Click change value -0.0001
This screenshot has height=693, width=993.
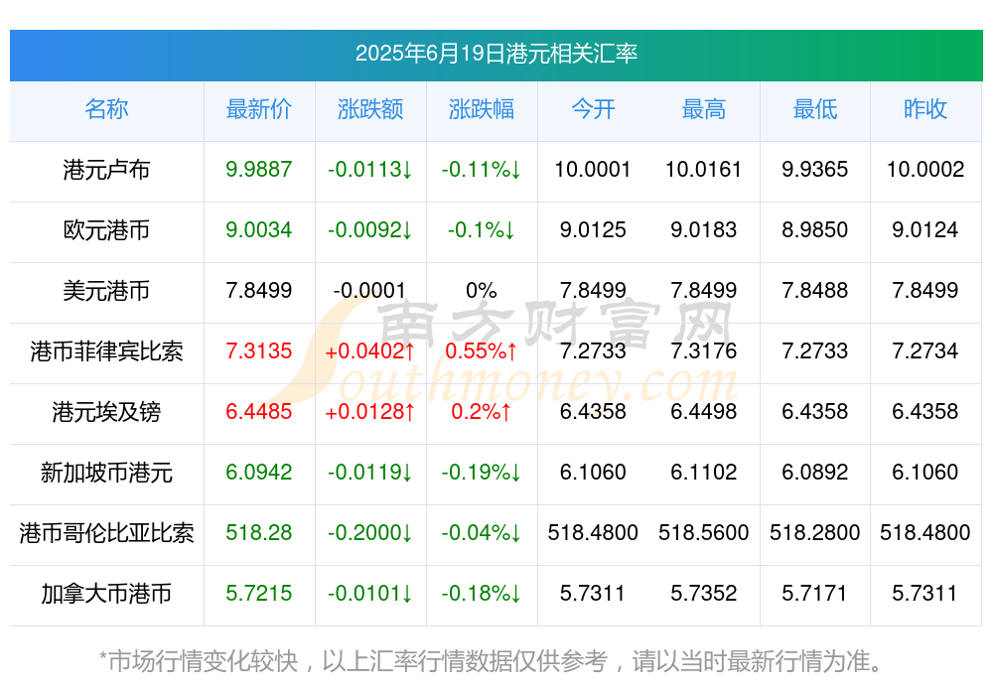369,291
